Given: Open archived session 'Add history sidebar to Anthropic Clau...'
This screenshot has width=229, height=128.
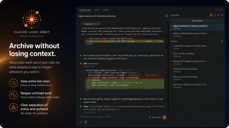Looking at the screenshot, I should click(197, 86).
